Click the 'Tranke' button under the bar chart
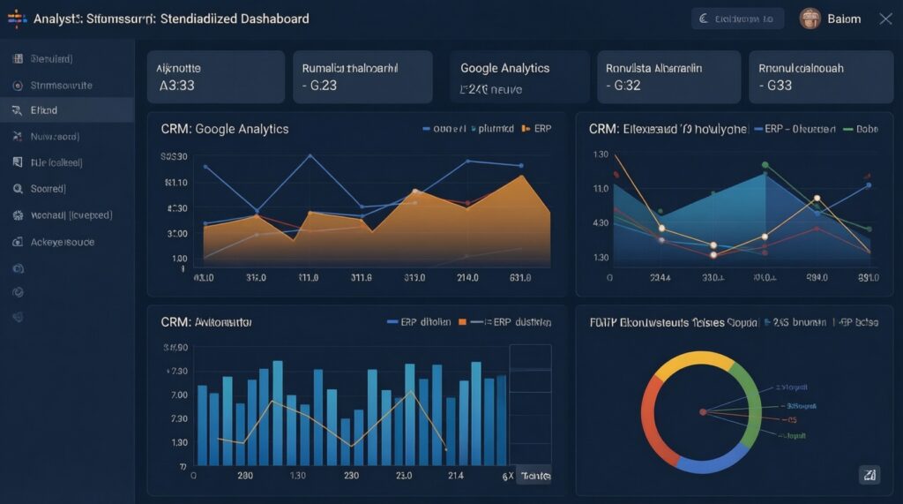Image resolution: width=903 pixels, height=504 pixels. tap(534, 476)
